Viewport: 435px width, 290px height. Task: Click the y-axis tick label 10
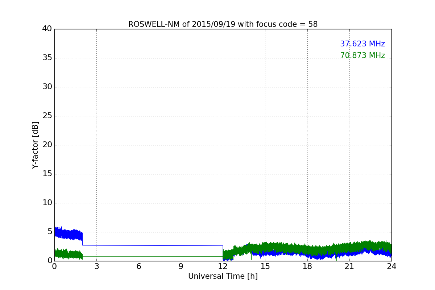click(47, 203)
